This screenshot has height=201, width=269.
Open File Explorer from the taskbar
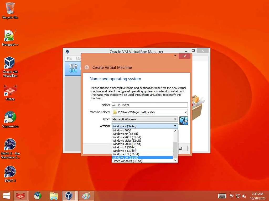pos(54,196)
